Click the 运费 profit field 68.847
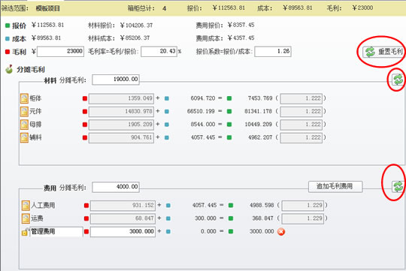This screenshot has height=271, width=406. point(123,218)
